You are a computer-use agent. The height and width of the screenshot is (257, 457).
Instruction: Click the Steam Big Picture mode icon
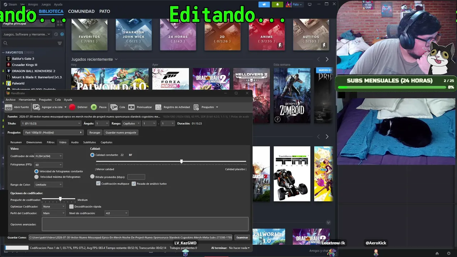click(310, 4)
